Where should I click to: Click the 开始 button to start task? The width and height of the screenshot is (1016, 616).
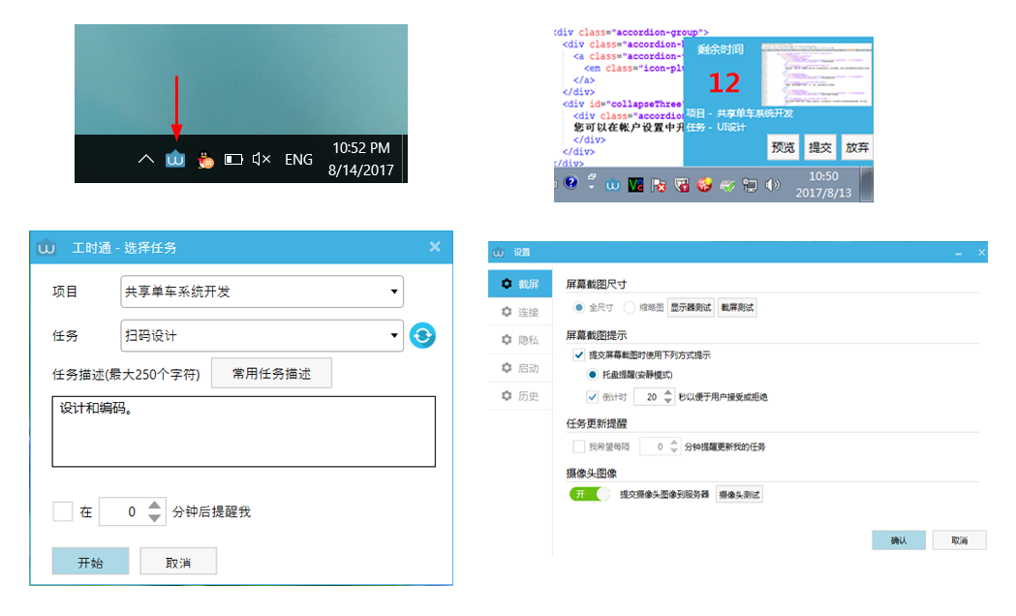click(90, 562)
